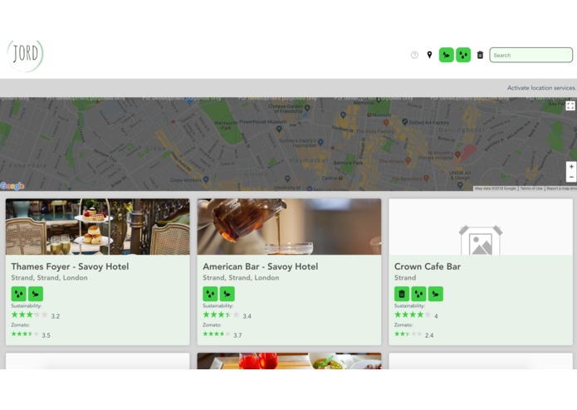Click Thames Foyer Zomato rating 3.5

click(46, 335)
